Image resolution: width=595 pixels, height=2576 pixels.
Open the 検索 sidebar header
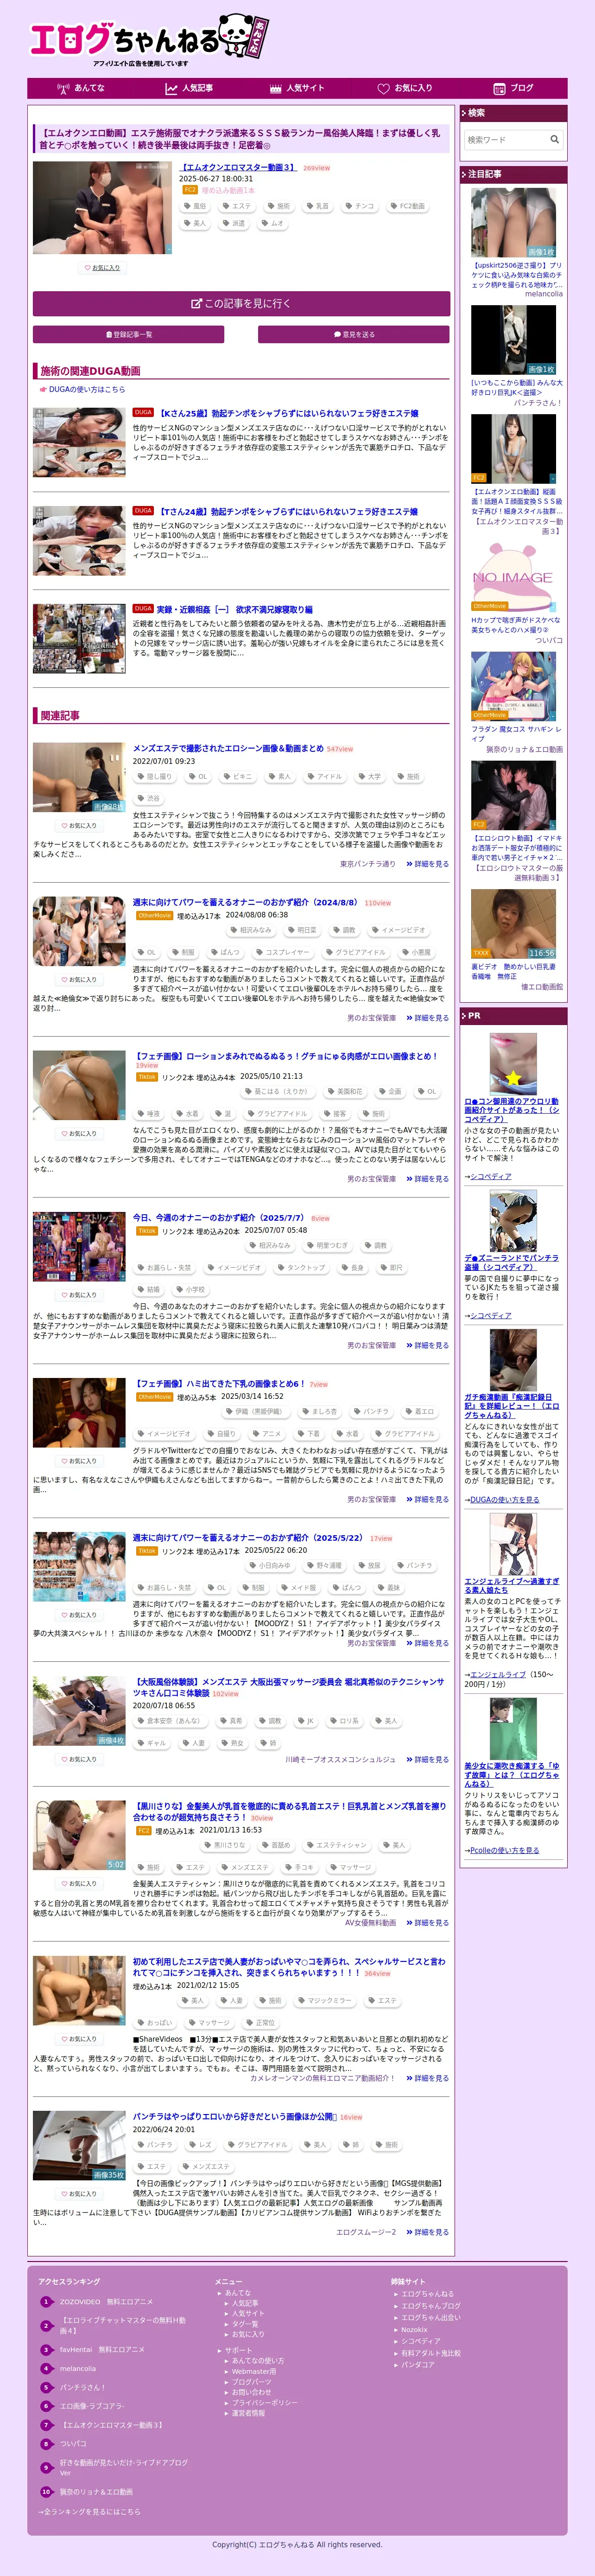tap(513, 113)
